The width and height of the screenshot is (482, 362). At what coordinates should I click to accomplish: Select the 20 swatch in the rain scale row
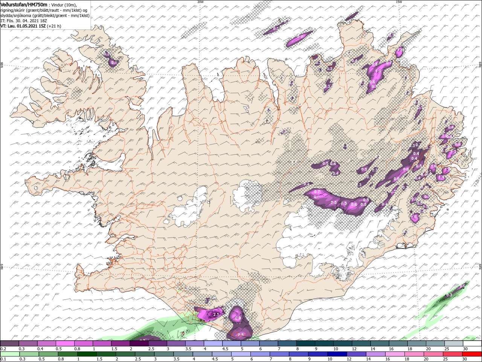[433, 354]
